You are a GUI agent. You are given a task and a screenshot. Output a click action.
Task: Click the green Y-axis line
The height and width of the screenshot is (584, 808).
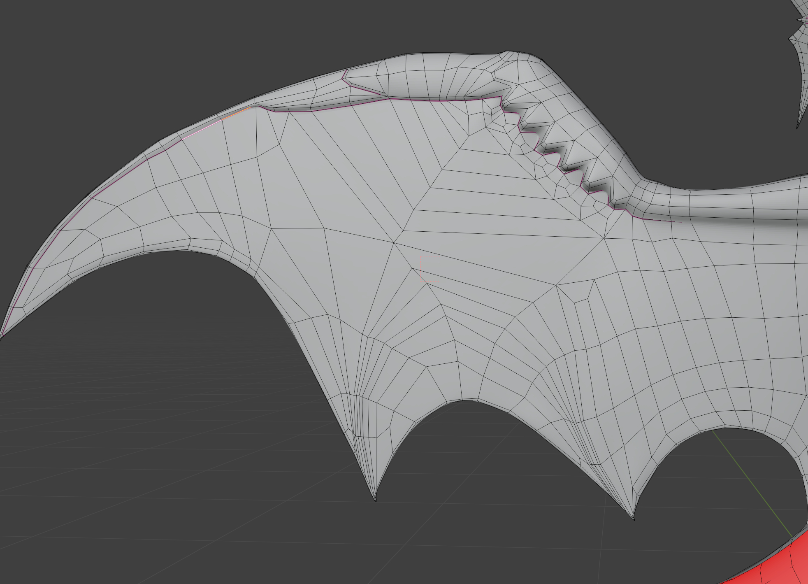(x=745, y=472)
